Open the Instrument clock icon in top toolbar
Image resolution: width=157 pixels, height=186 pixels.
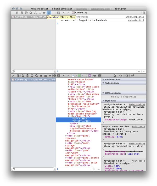[26, 13]
